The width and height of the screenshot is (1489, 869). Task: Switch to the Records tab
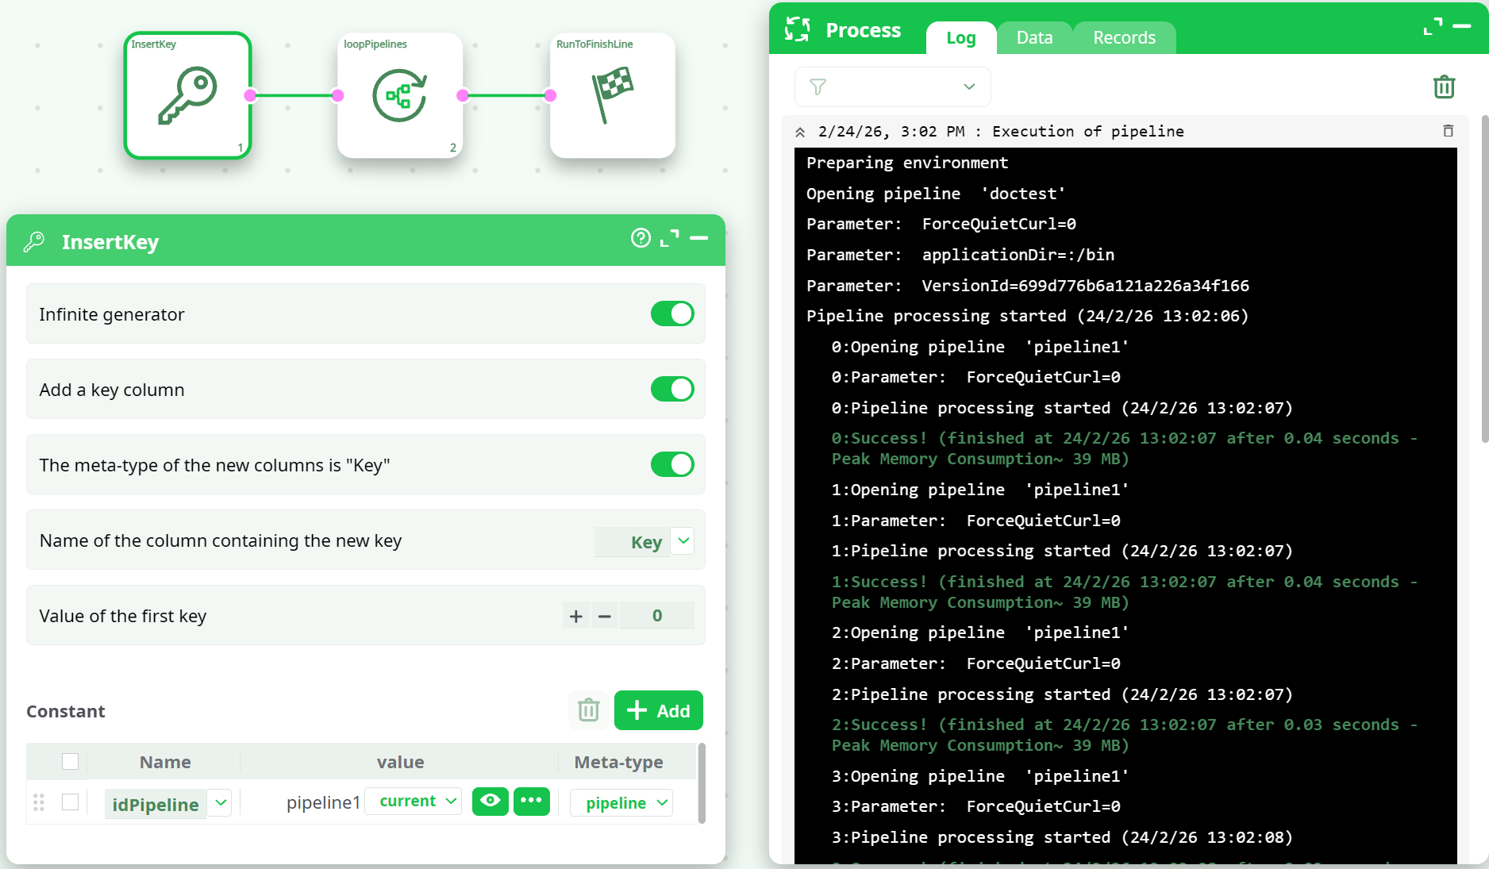tap(1124, 37)
